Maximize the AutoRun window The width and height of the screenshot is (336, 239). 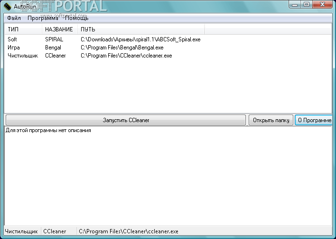pos(307,4)
